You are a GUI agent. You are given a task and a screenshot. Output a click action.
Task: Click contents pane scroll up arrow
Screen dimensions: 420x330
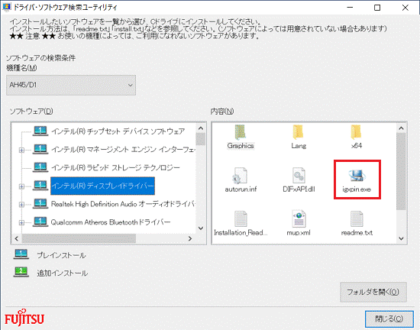coord(401,128)
